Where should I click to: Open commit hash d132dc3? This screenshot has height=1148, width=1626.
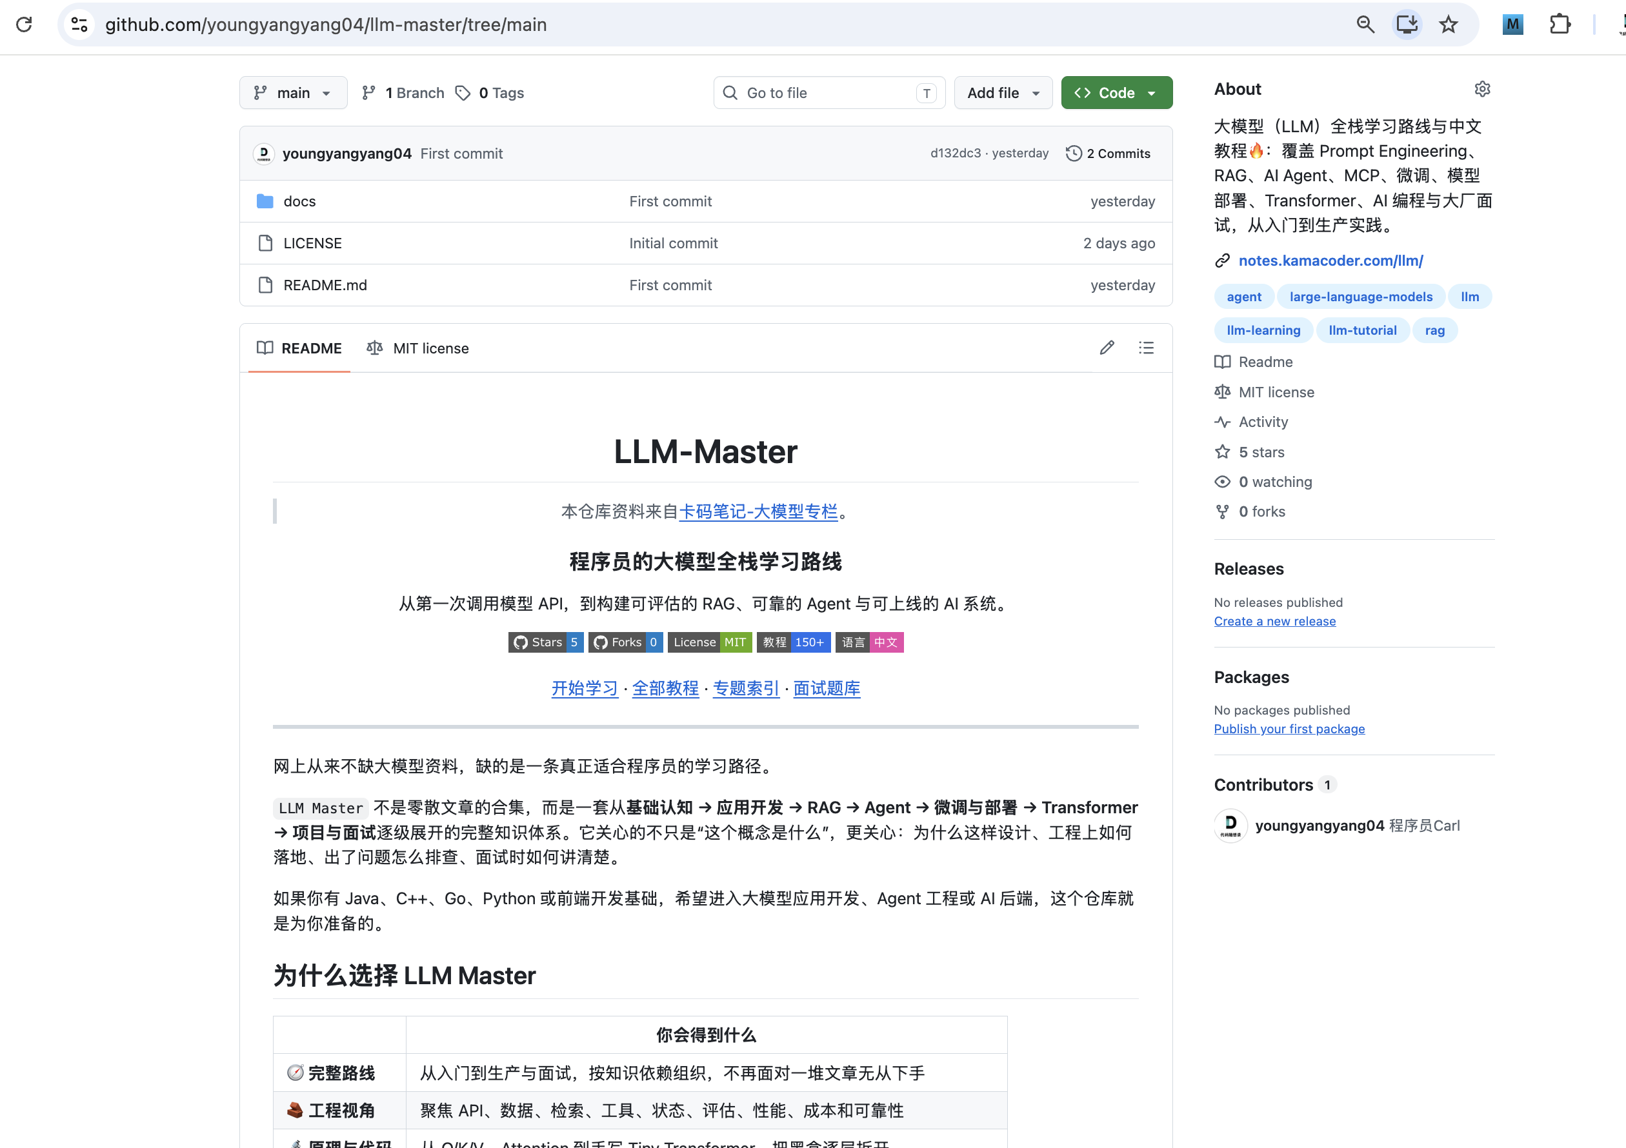(x=956, y=153)
